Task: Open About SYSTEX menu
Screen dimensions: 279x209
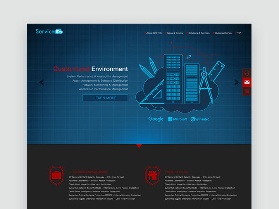Action: pos(153,33)
